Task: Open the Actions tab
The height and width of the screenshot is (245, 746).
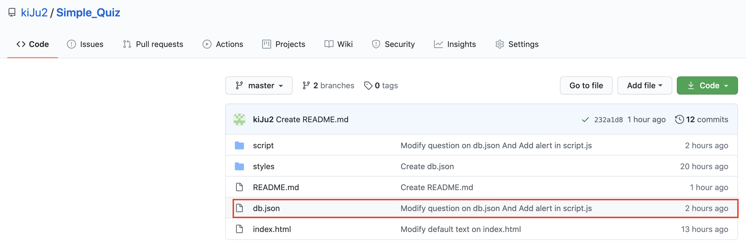Action: [223, 44]
